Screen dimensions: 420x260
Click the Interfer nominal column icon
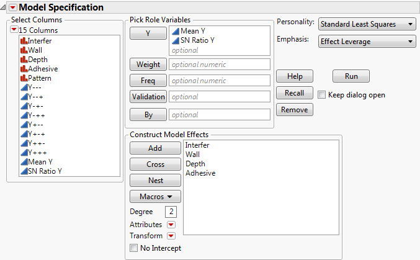(24, 41)
